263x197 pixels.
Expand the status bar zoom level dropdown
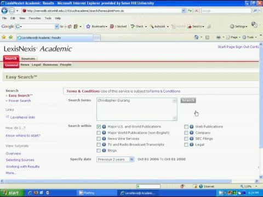(x=256, y=187)
